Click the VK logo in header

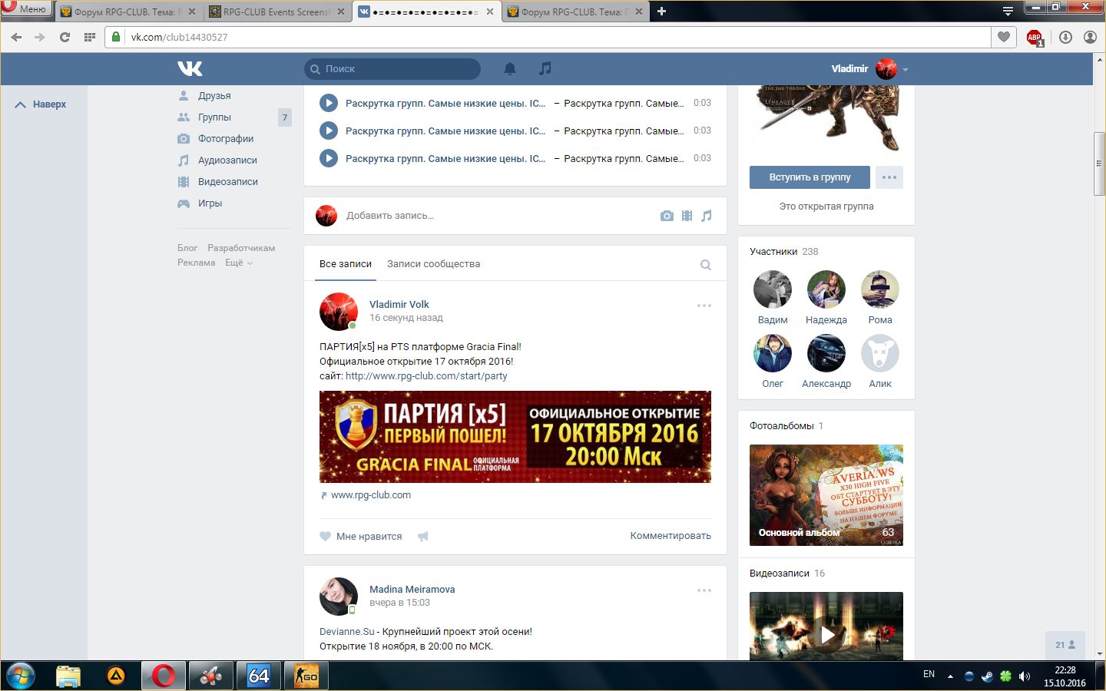point(190,68)
